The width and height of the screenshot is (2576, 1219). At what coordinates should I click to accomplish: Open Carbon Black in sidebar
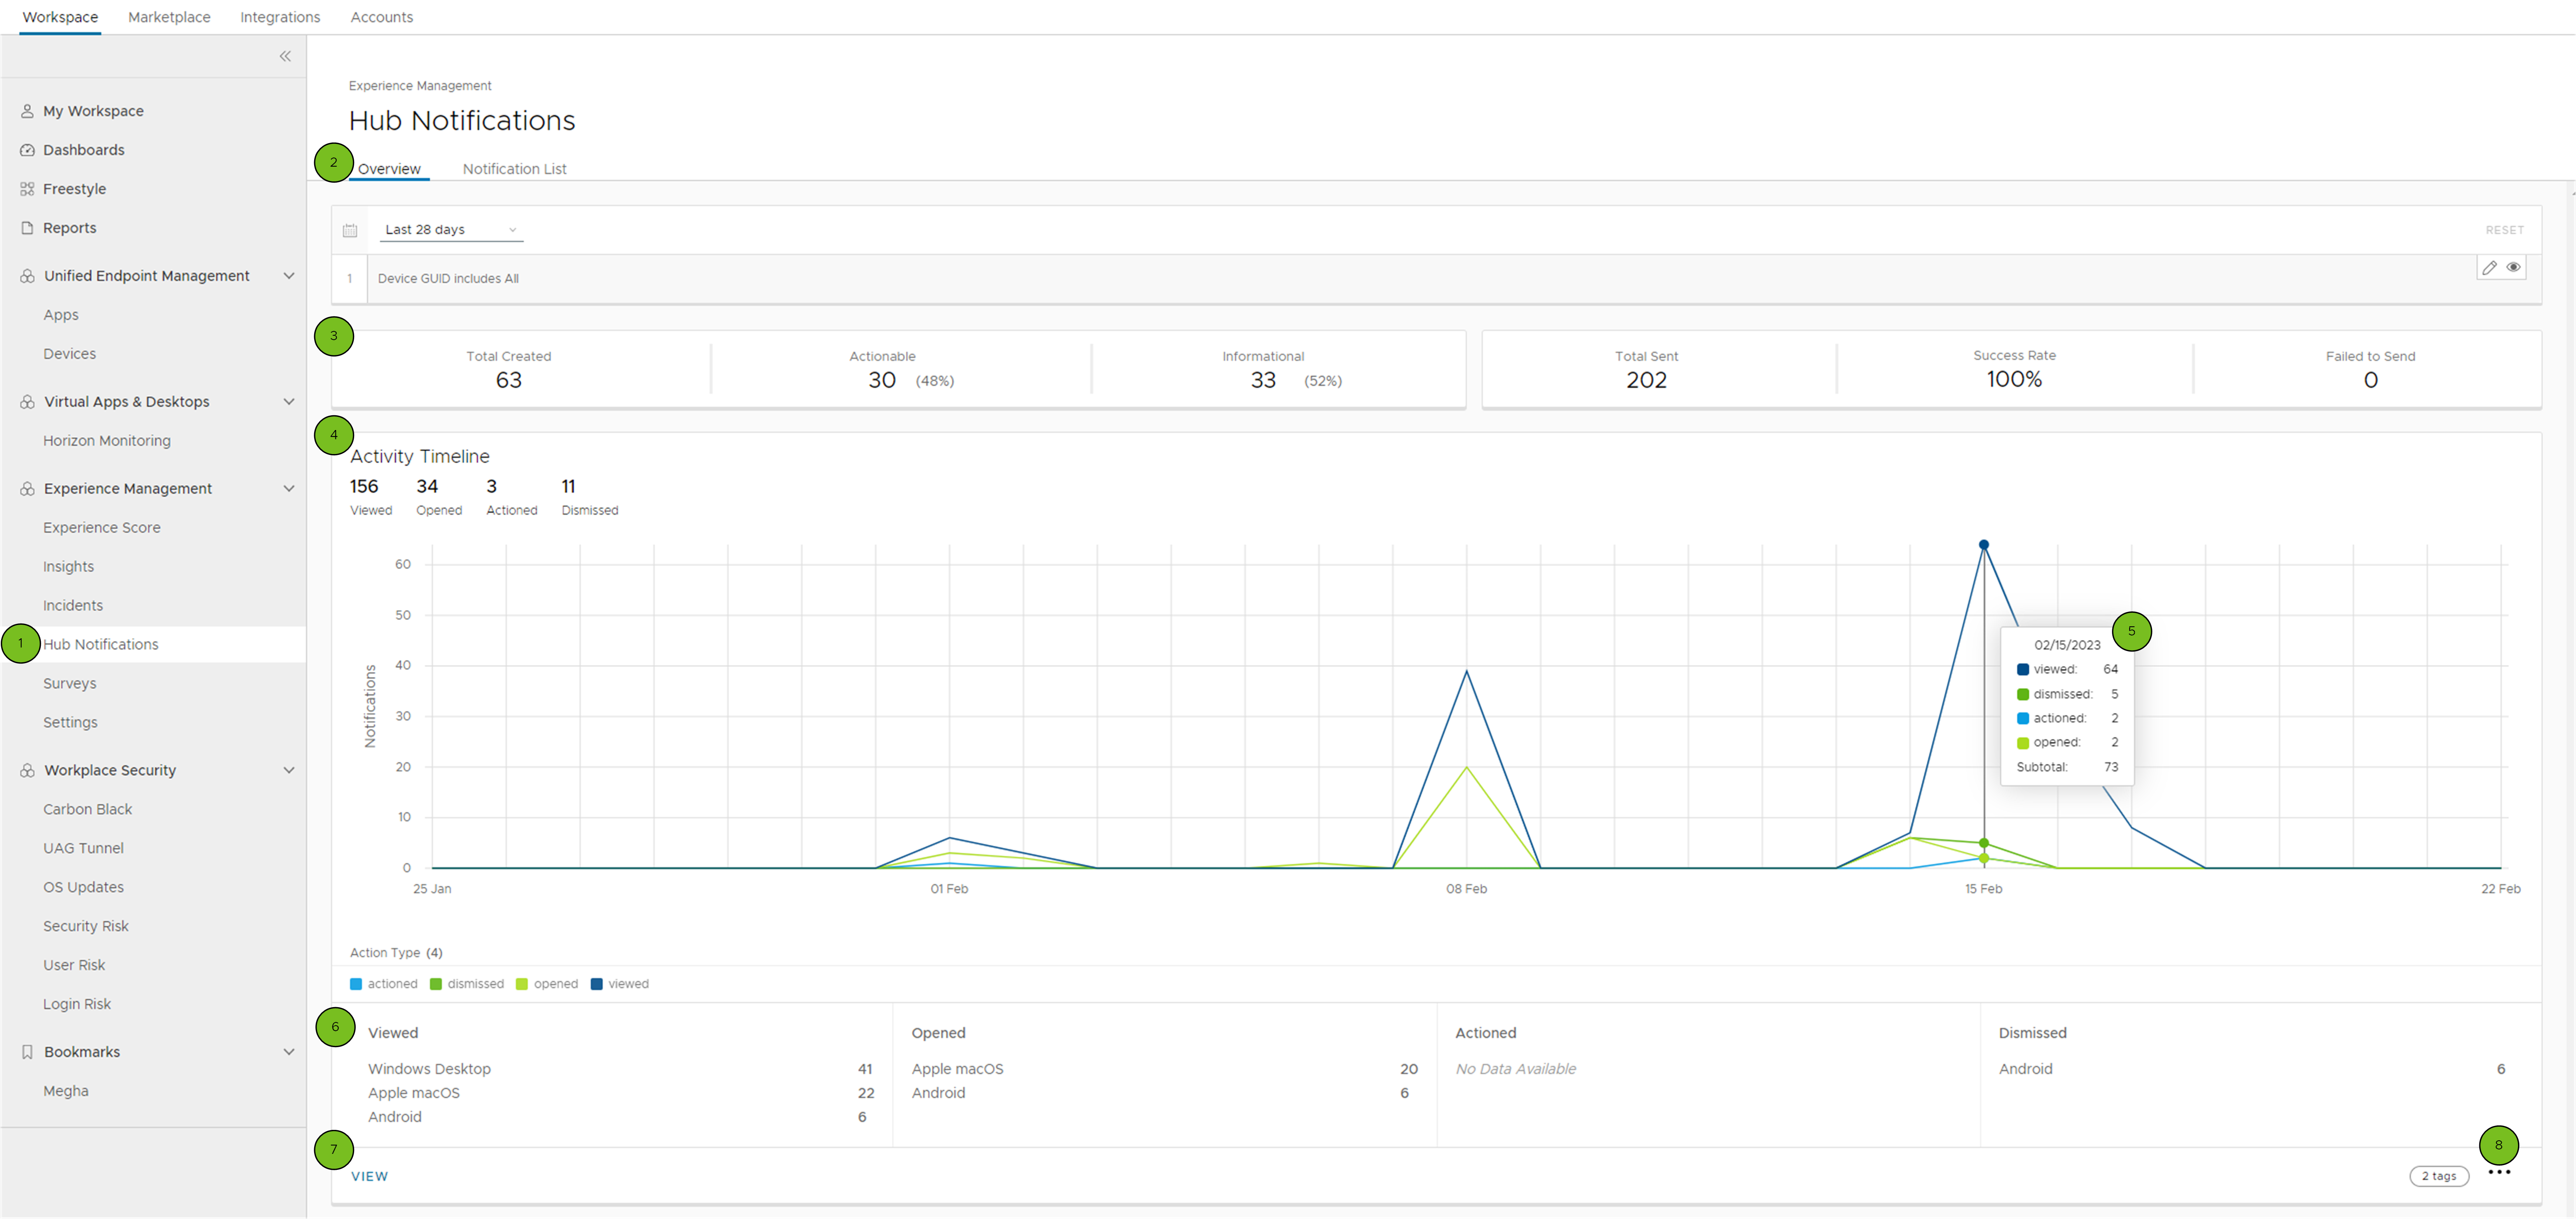[88, 810]
